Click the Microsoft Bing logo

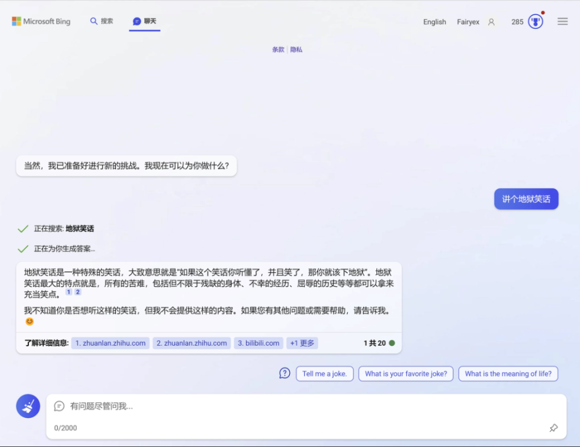40,21
